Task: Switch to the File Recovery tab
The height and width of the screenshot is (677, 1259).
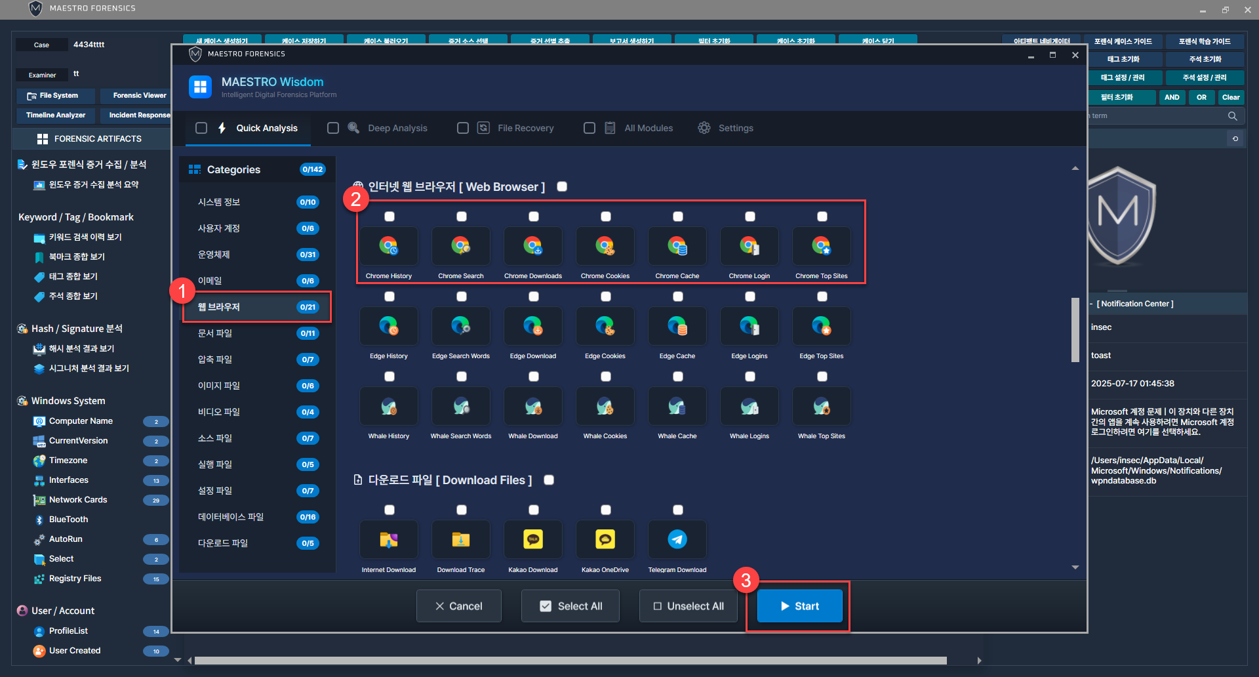Action: coord(525,128)
